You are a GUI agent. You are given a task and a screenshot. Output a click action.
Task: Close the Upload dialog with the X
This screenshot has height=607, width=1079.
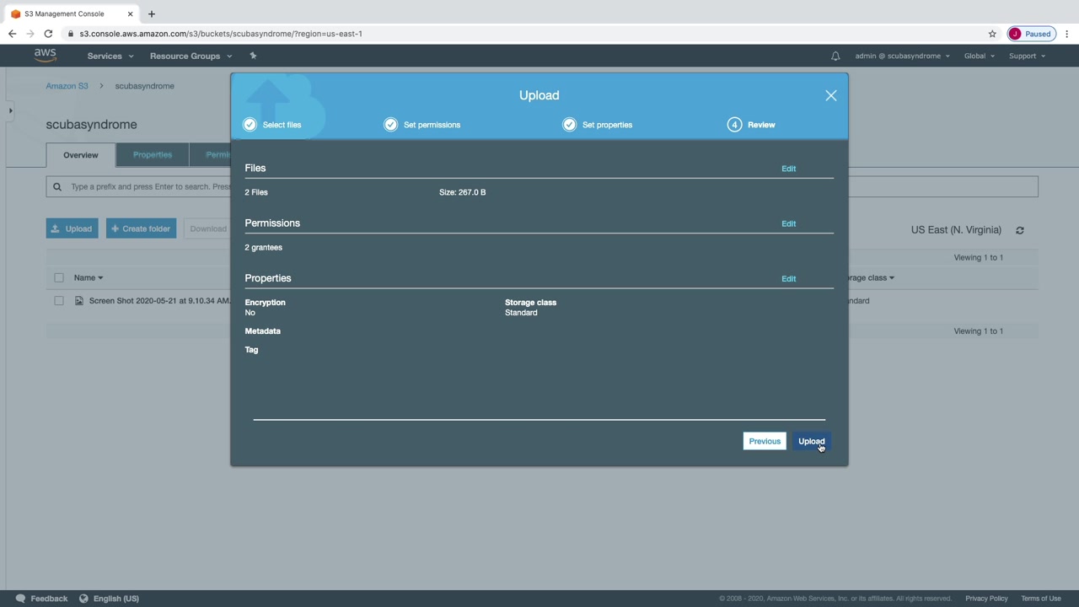coord(830,95)
